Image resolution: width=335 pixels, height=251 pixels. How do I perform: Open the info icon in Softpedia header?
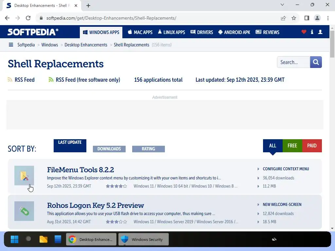tap(312, 32)
